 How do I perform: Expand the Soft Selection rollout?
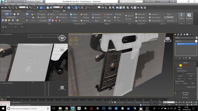(185, 92)
